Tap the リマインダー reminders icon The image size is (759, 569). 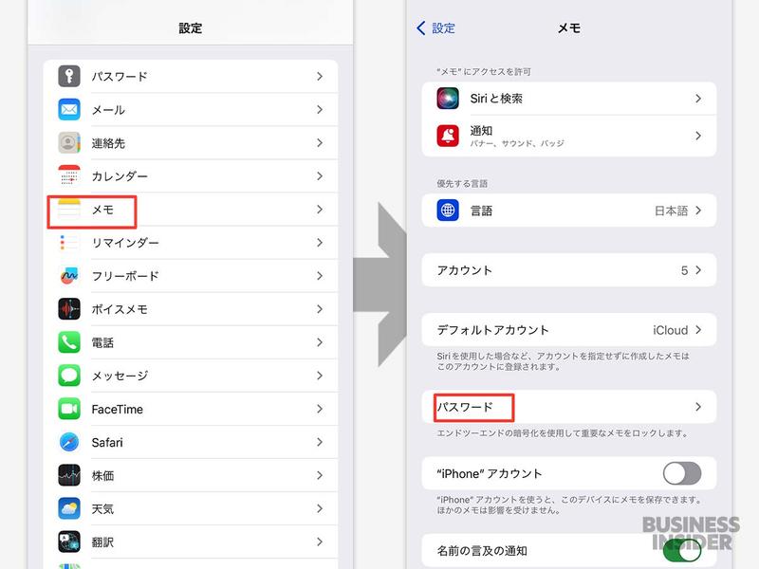click(x=69, y=243)
